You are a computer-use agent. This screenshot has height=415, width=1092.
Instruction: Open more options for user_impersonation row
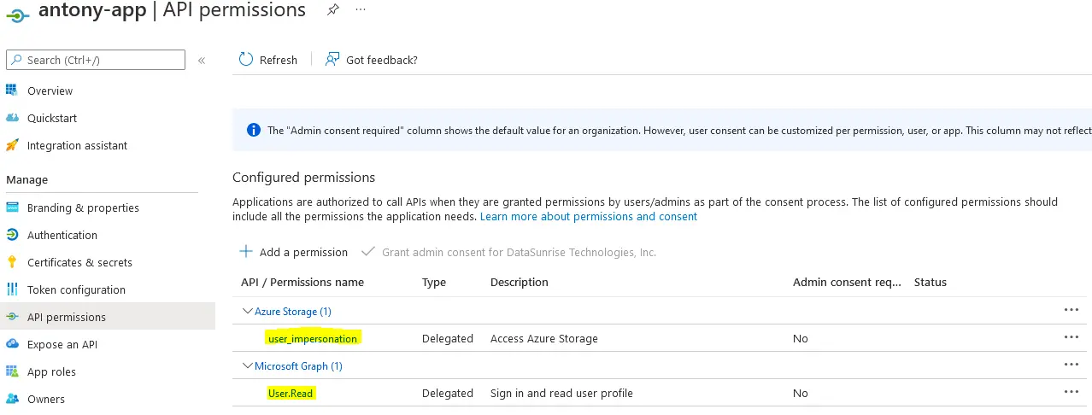coord(1071,338)
